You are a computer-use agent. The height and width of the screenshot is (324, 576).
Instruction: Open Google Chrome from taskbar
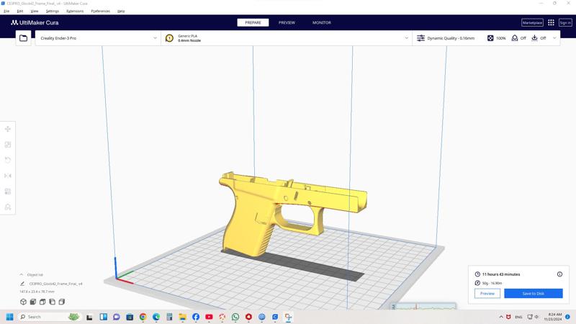click(x=143, y=317)
